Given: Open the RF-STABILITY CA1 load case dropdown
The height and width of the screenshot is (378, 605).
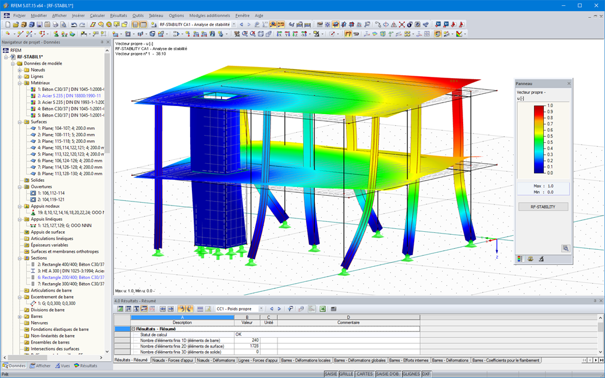Looking at the screenshot, I should [233, 24].
